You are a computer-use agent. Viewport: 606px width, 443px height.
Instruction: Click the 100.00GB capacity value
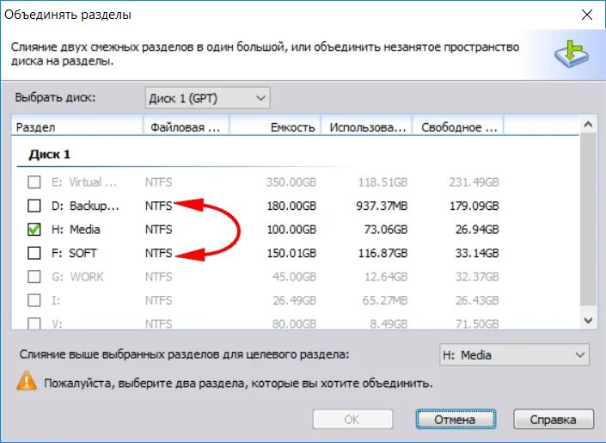click(291, 229)
